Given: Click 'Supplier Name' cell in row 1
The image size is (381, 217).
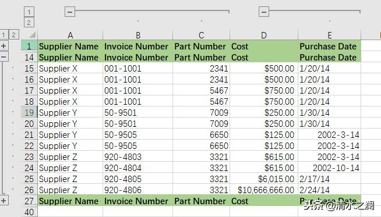Looking at the screenshot, I should [70, 46].
